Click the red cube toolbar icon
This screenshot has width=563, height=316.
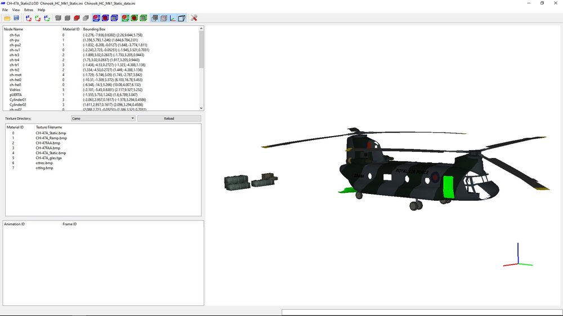77,18
